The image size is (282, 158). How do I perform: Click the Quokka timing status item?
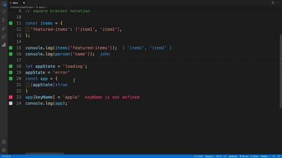tap(254, 156)
